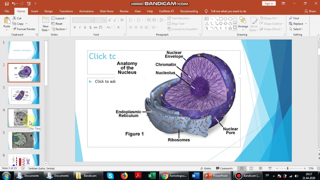Open the Shape Outline dropdown

pyautogui.click(x=271, y=24)
